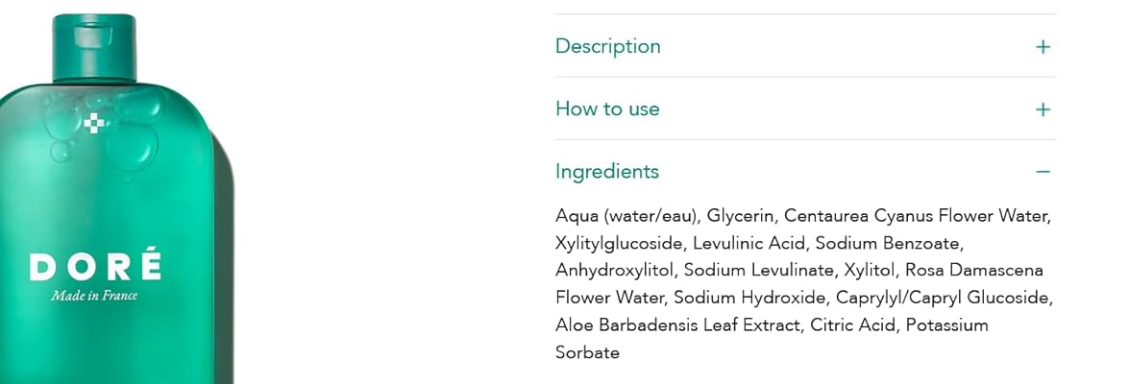
Task: Expand the How to use heading
Action: 607,108
